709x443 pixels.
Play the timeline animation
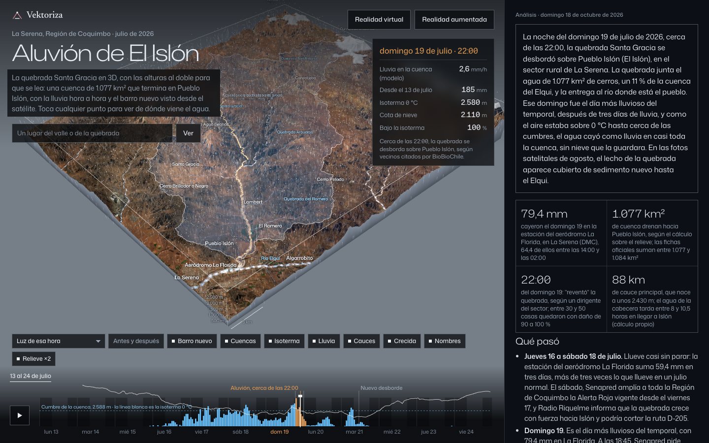(20, 415)
